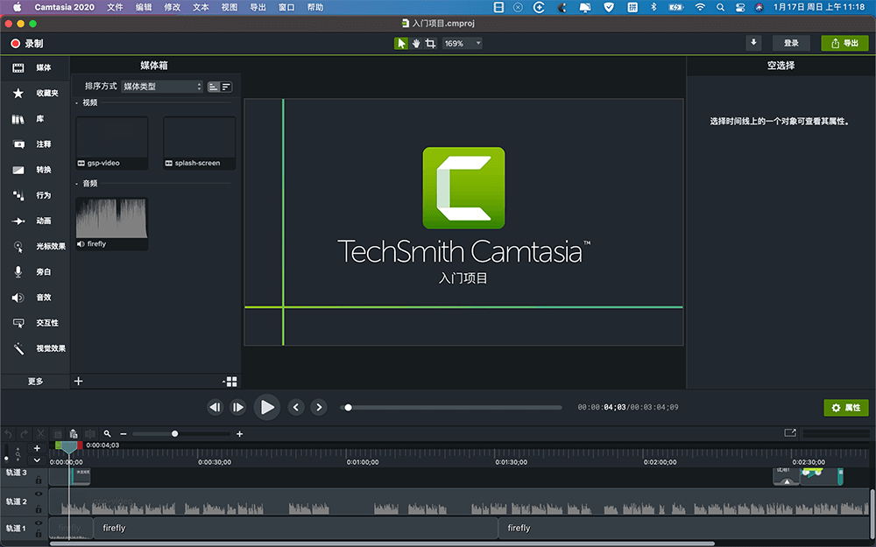Open the 修改 menu
This screenshot has width=876, height=547.
pyautogui.click(x=172, y=7)
